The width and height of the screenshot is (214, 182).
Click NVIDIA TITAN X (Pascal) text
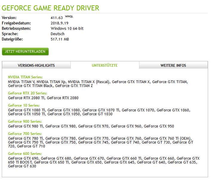[x=89, y=82]
